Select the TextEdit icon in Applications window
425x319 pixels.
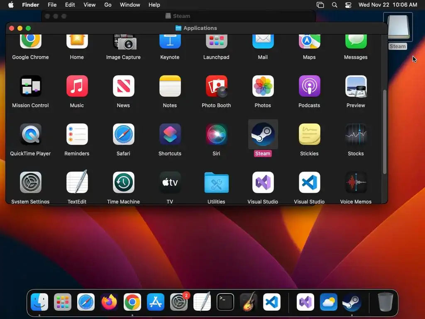[77, 182]
